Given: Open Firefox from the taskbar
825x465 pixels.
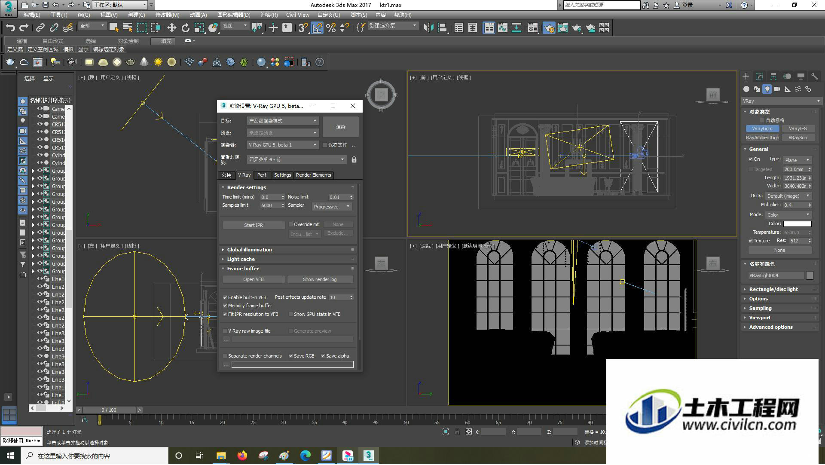Looking at the screenshot, I should 242,456.
